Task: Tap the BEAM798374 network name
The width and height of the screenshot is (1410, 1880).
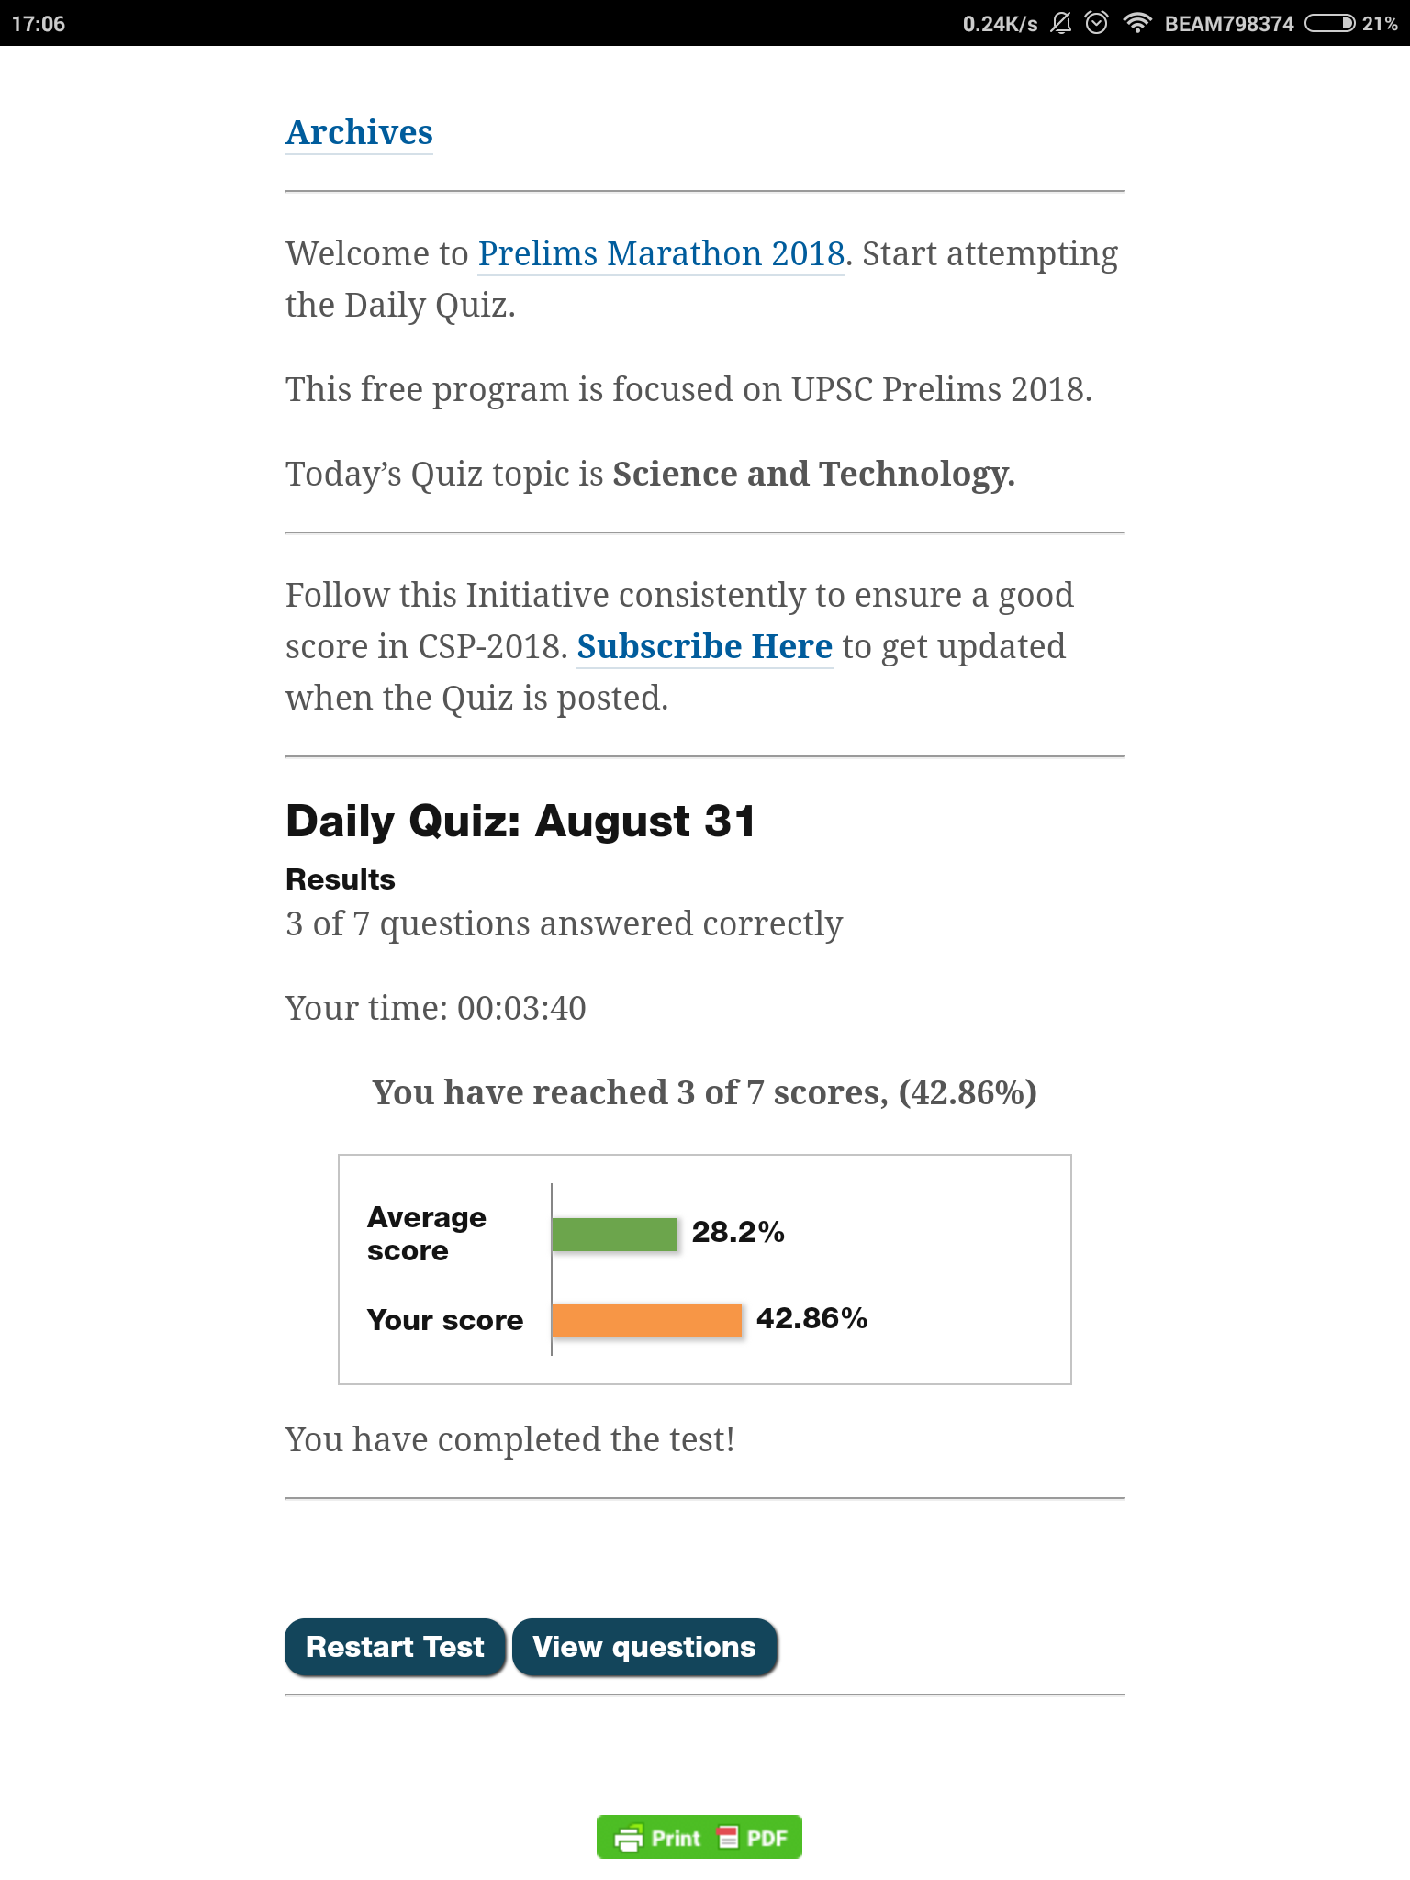Action: coord(1228,24)
